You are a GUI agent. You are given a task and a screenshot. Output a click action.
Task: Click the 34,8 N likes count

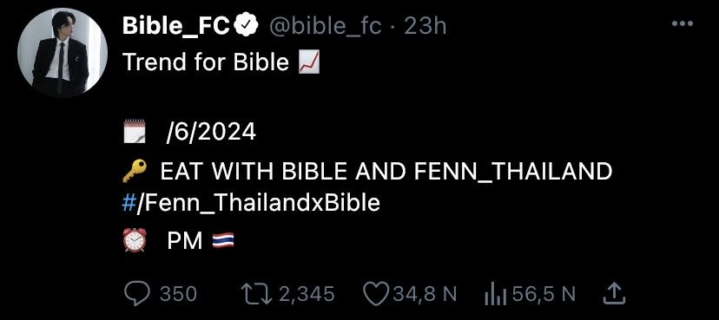point(421,294)
